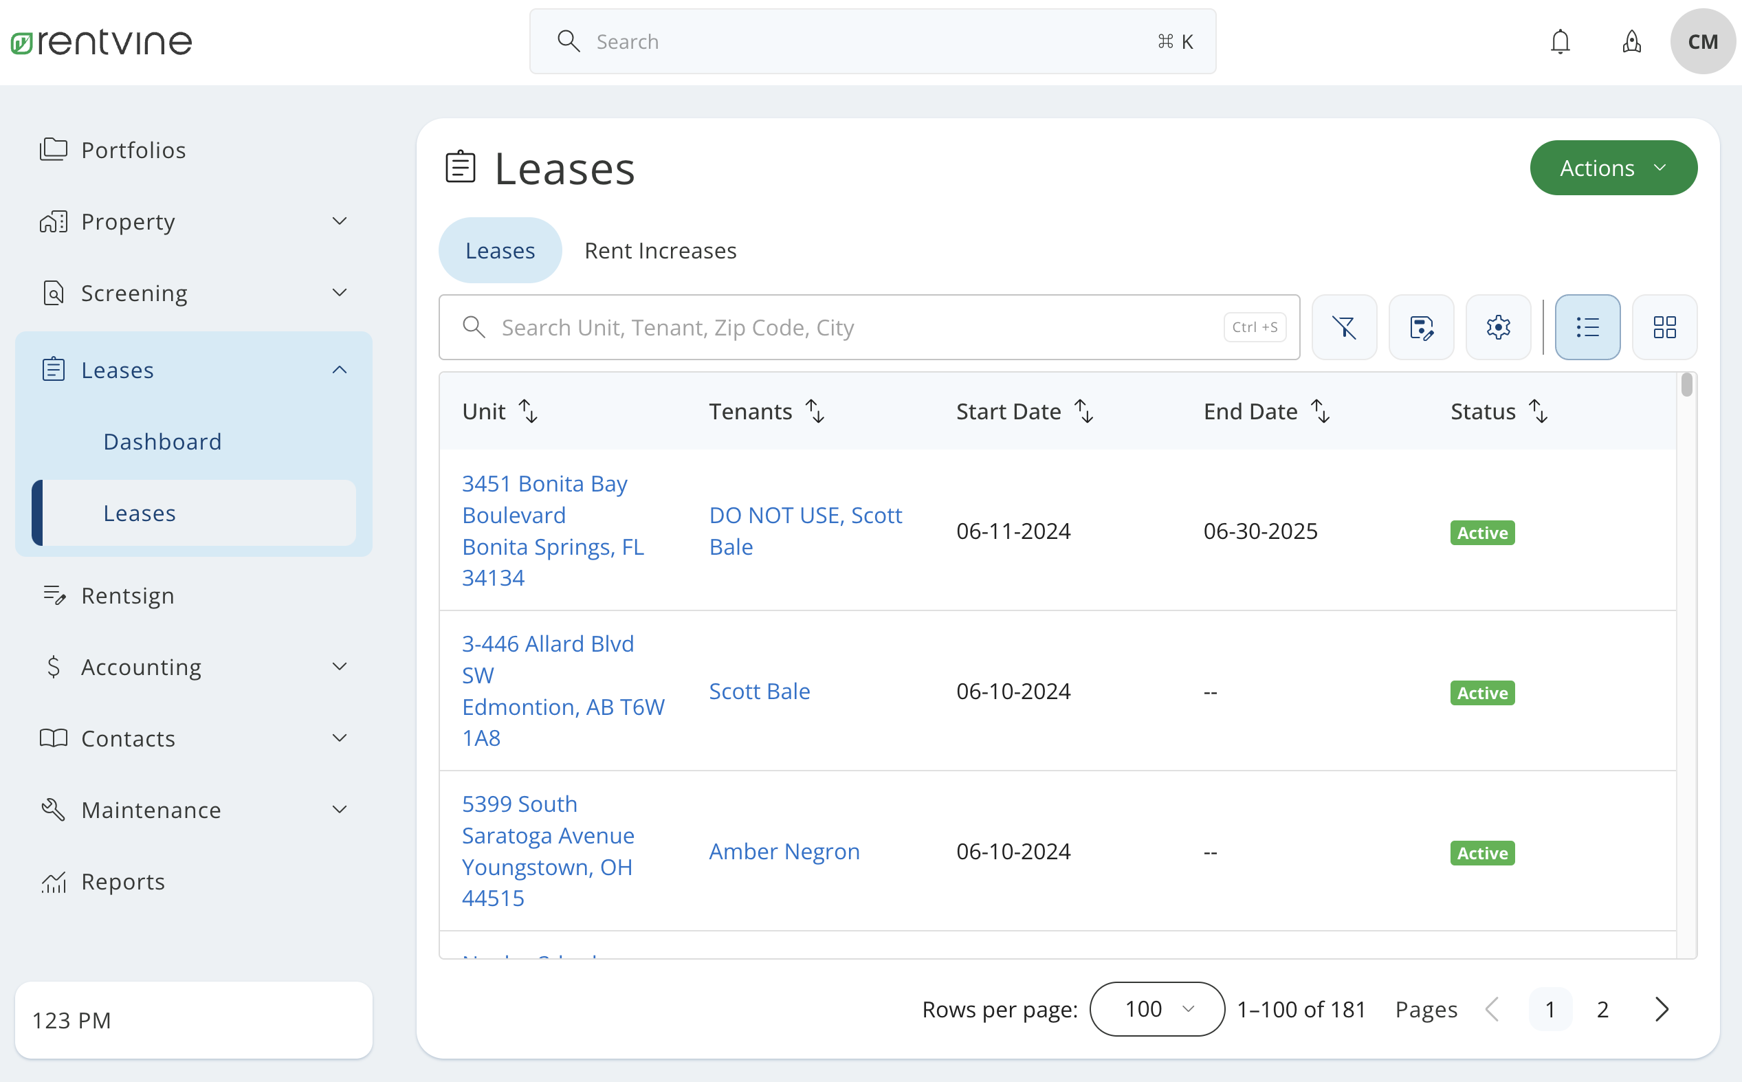Click the rocket announcements icon

coord(1632,41)
